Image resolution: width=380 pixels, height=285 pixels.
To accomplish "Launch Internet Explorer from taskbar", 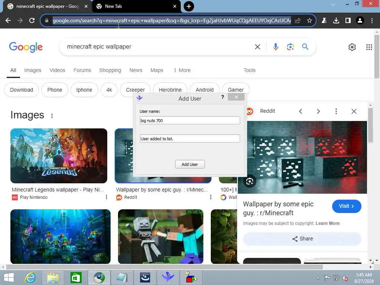I will tap(30, 278).
